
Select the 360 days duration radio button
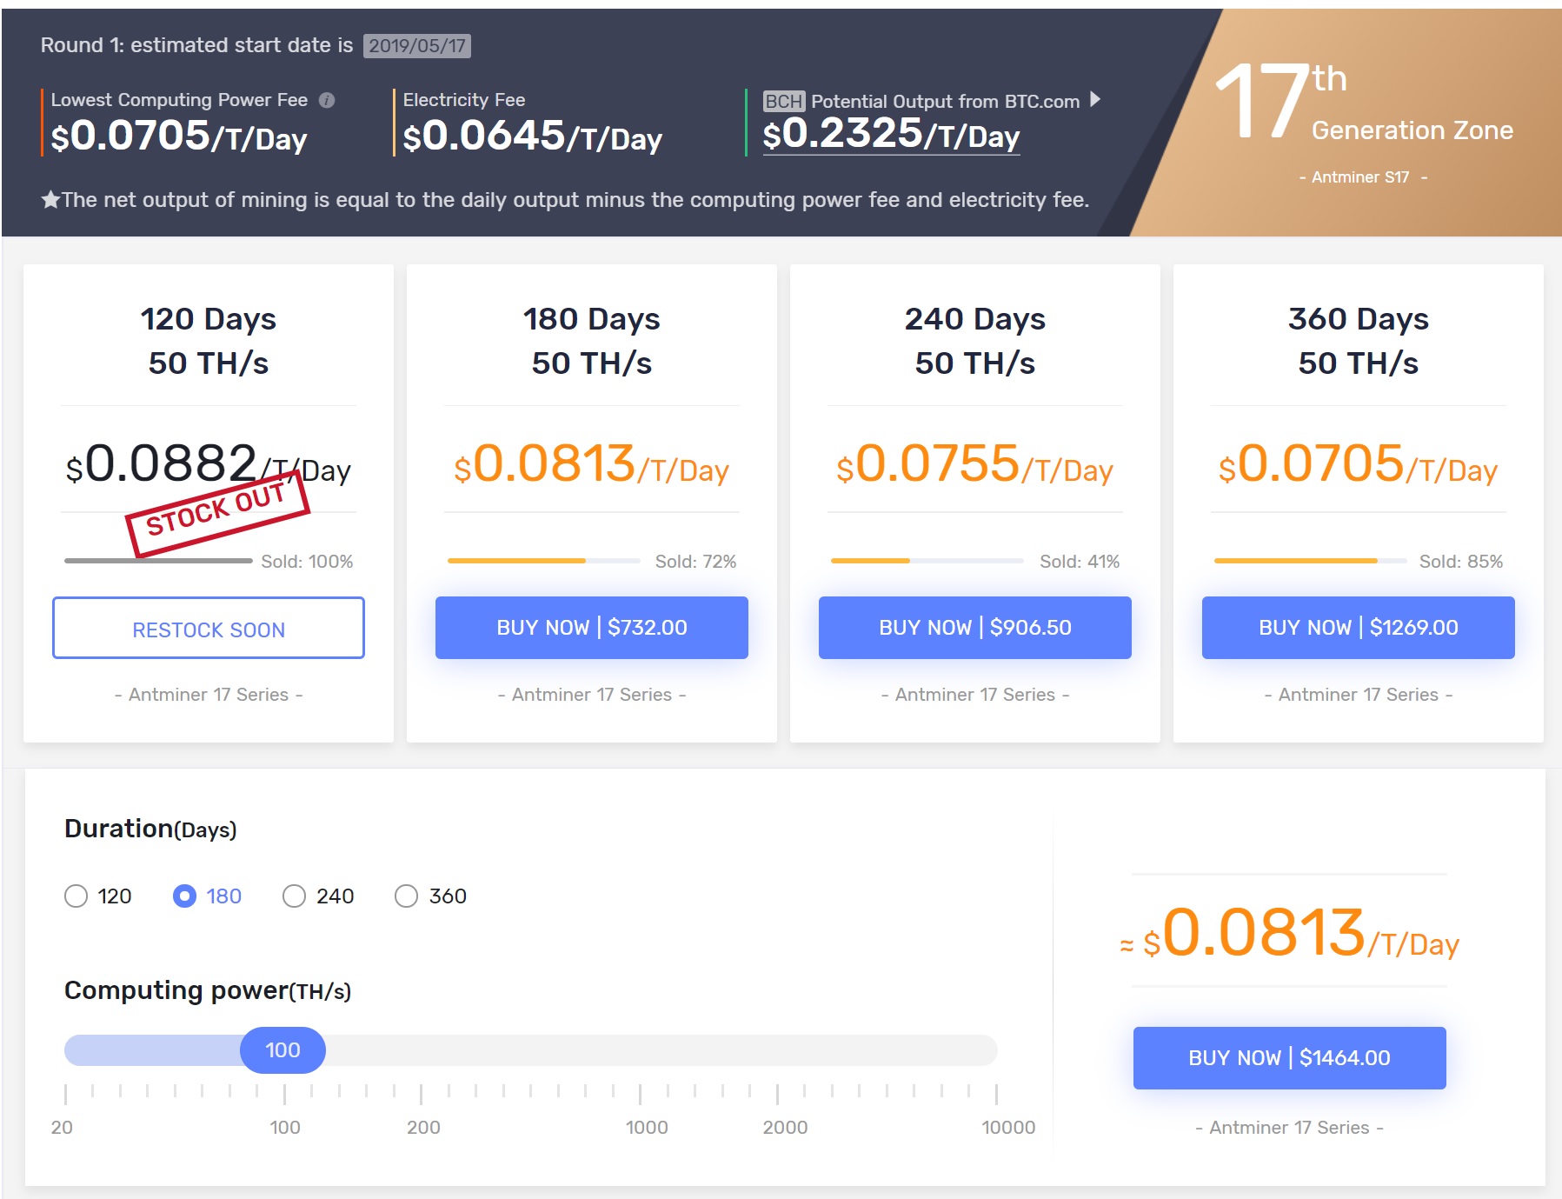406,896
